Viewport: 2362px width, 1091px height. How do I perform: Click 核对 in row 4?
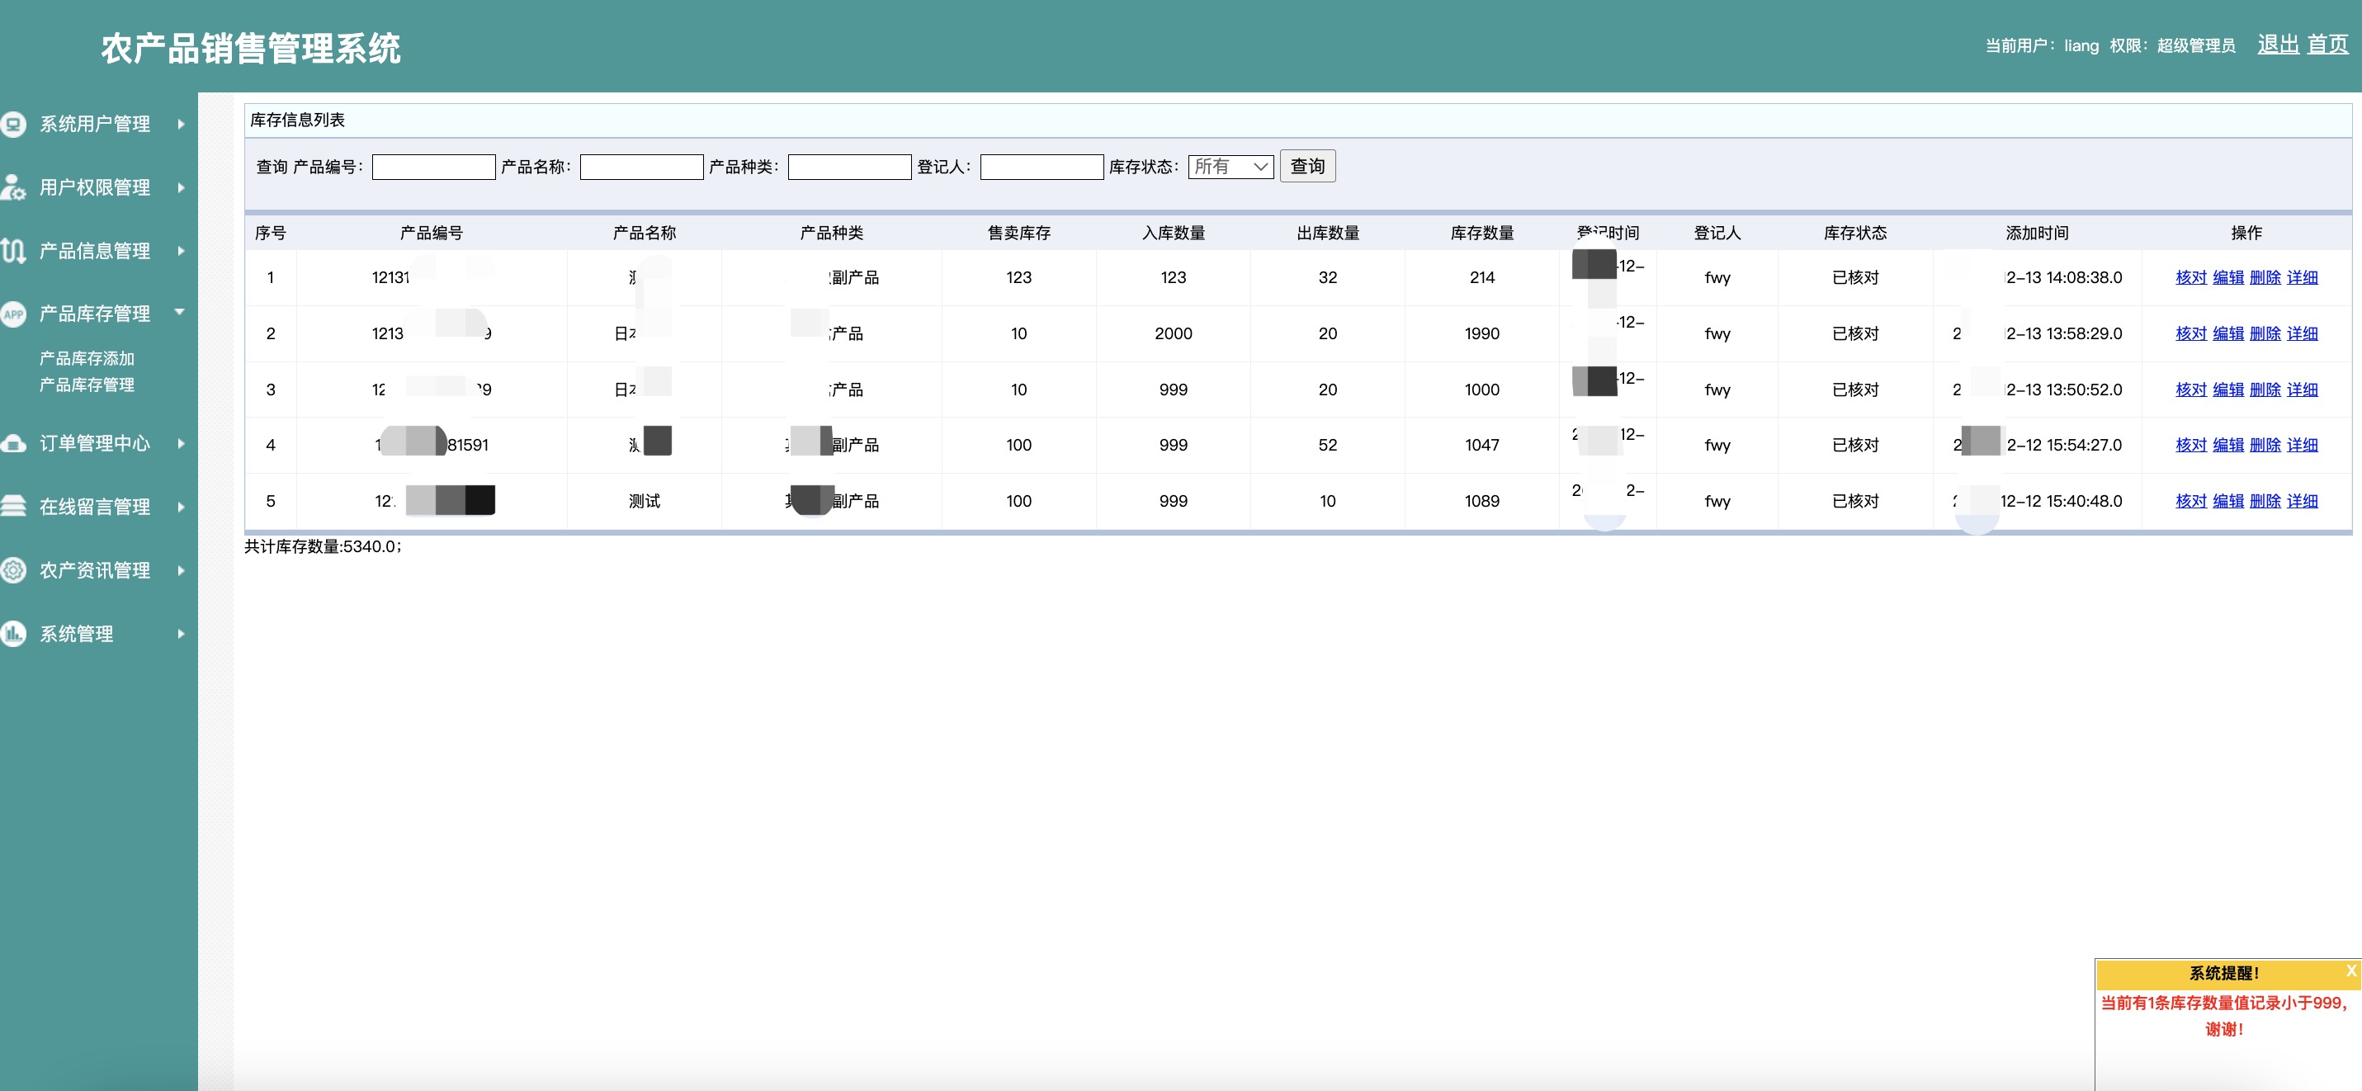click(2191, 445)
